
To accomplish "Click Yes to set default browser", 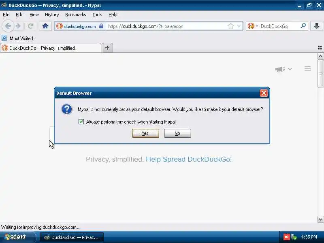I will (145, 133).
